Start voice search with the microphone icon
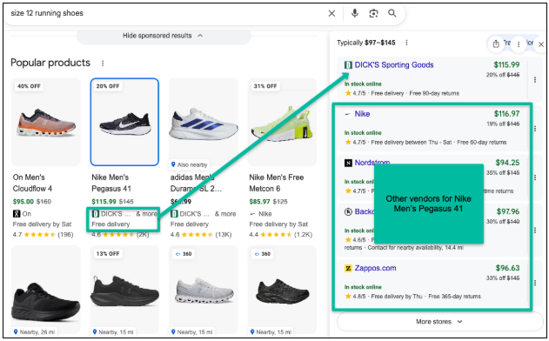The width and height of the screenshot is (549, 341). [355, 13]
